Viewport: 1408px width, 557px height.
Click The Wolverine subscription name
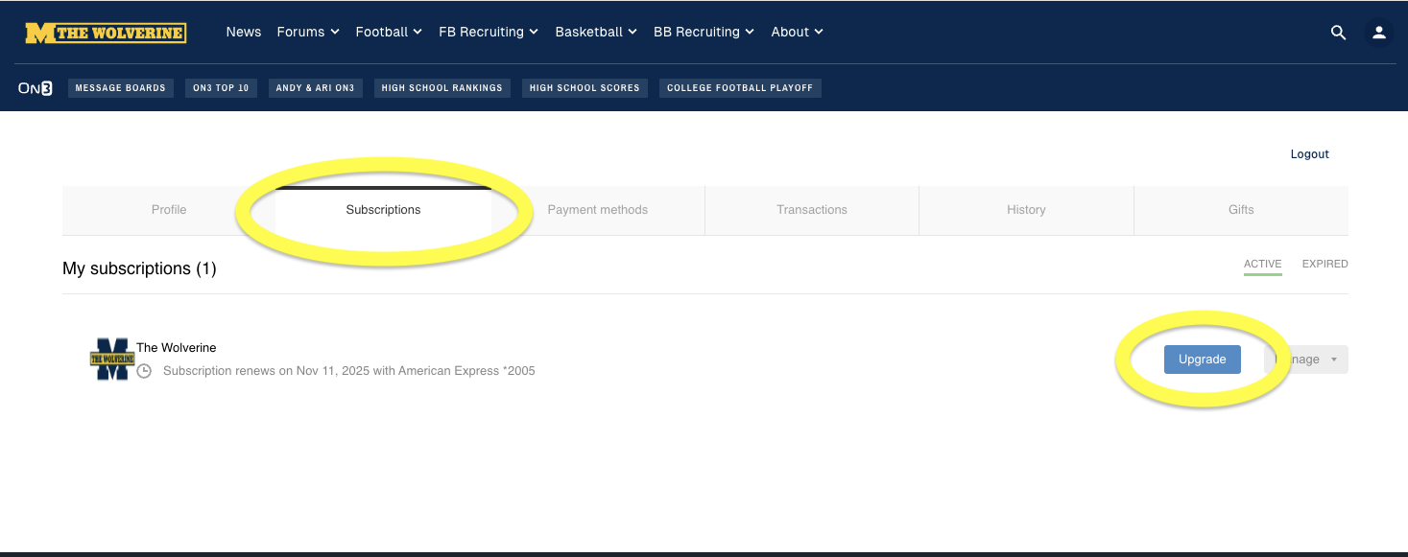coord(177,348)
